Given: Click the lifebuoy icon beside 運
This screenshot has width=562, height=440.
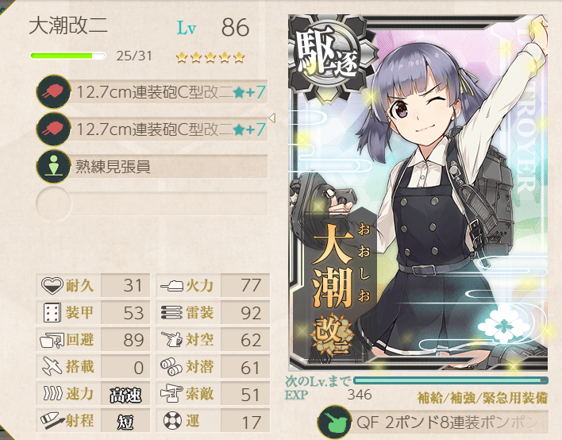Looking at the screenshot, I should 172,420.
